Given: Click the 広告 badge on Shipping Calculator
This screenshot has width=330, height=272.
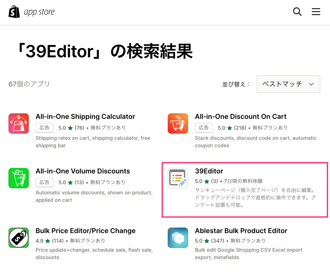Looking at the screenshot, I should click(44, 128).
